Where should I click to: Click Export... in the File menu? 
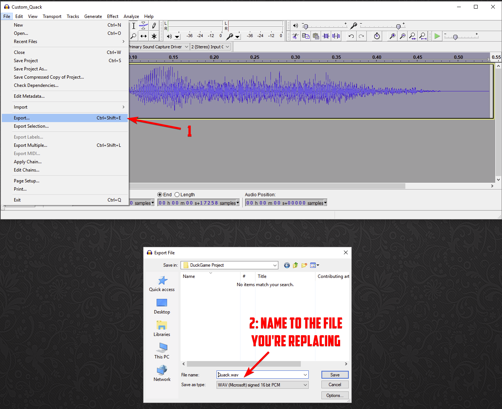pyautogui.click(x=65, y=118)
